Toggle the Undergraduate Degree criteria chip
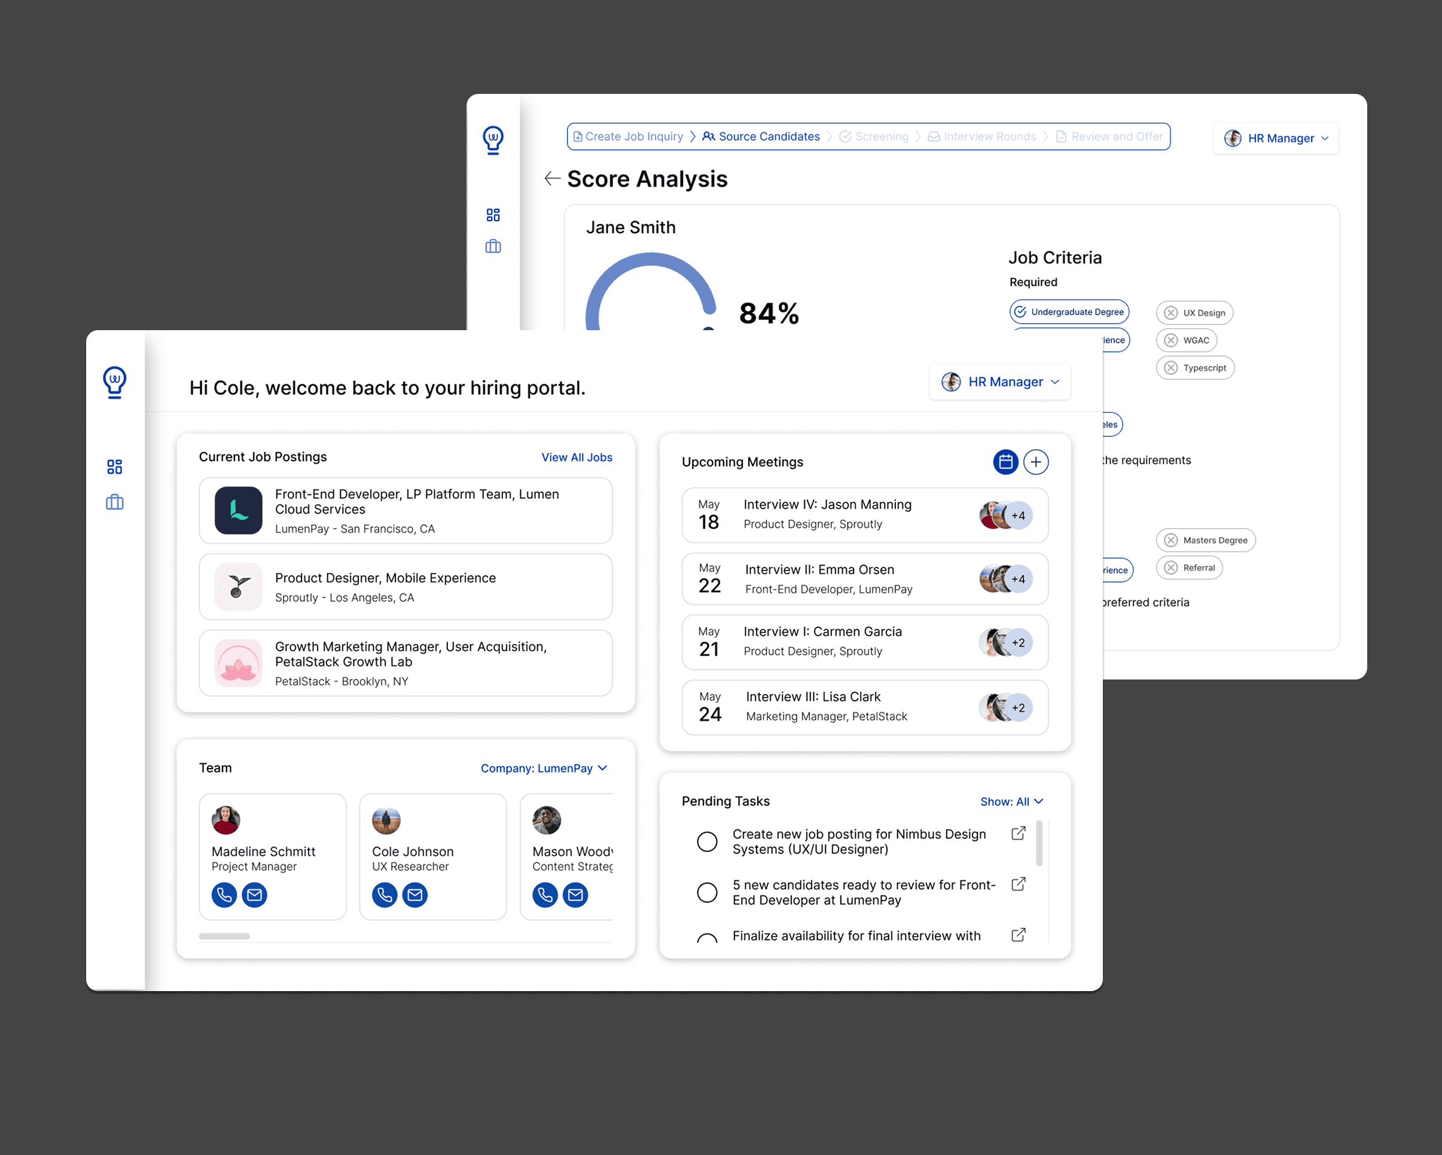Screen dimensions: 1442x1155 tap(1069, 312)
